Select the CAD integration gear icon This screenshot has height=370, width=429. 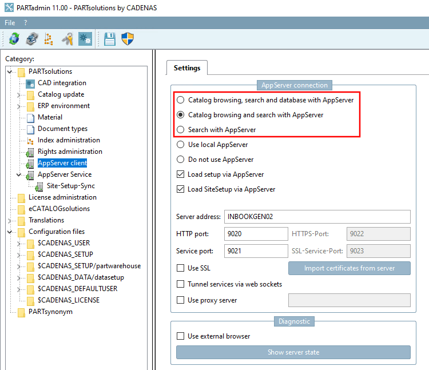[x=30, y=83]
